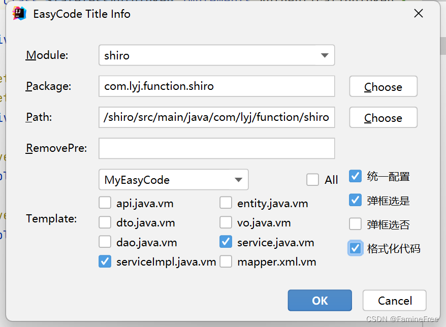Open the Module dropdown showing shiro
The width and height of the screenshot is (446, 327).
click(x=217, y=55)
